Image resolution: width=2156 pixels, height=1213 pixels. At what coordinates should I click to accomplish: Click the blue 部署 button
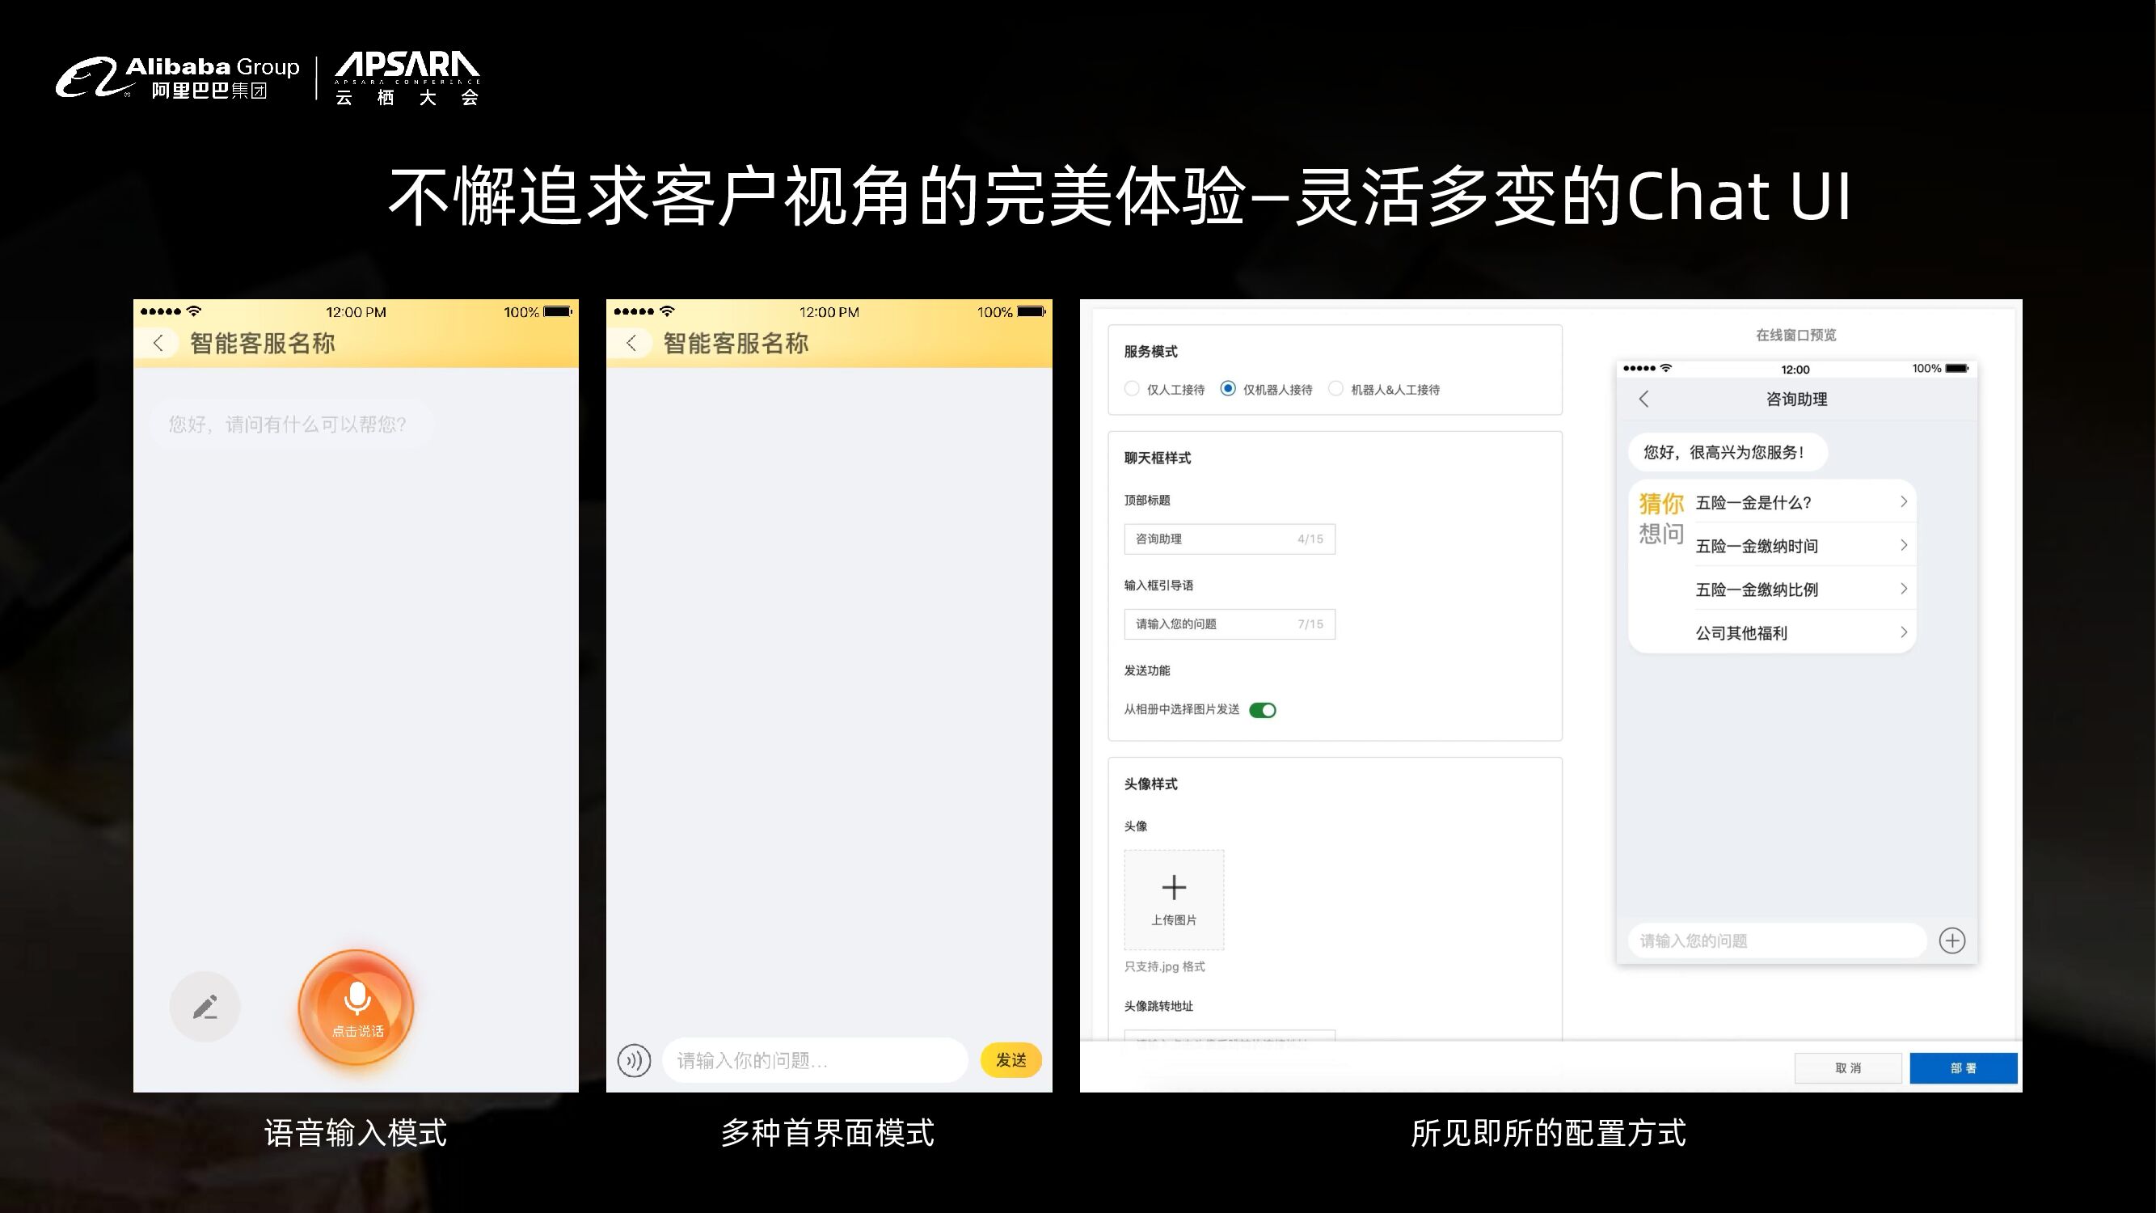(1963, 1068)
